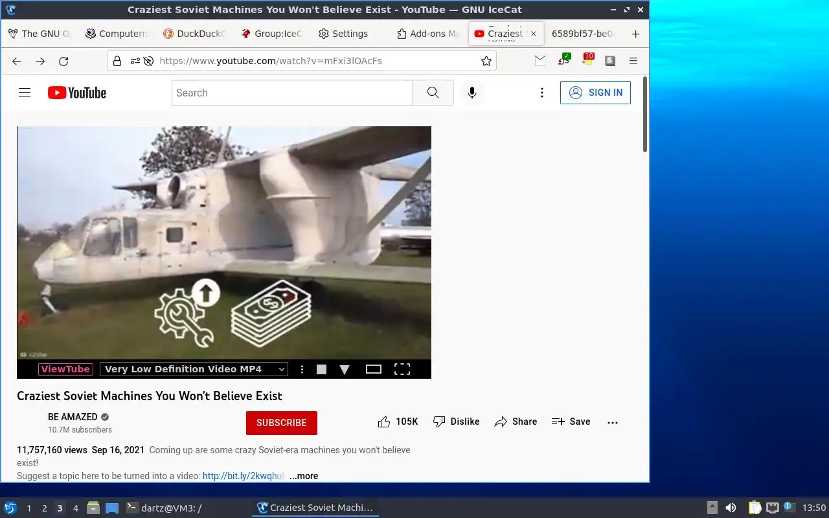Open the video definition dropdown
The height and width of the screenshot is (518, 829).
coord(194,369)
